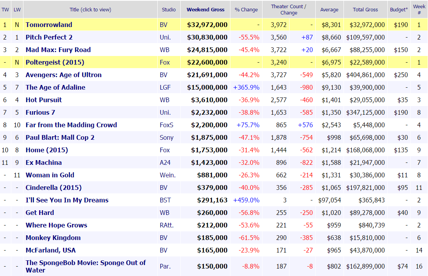Click the $840,739 total gross value
The image size is (428, 276).
(372, 225)
